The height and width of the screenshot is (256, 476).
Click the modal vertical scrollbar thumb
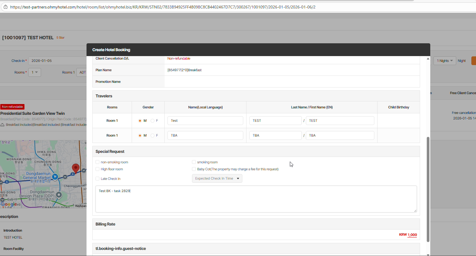coord(428,189)
